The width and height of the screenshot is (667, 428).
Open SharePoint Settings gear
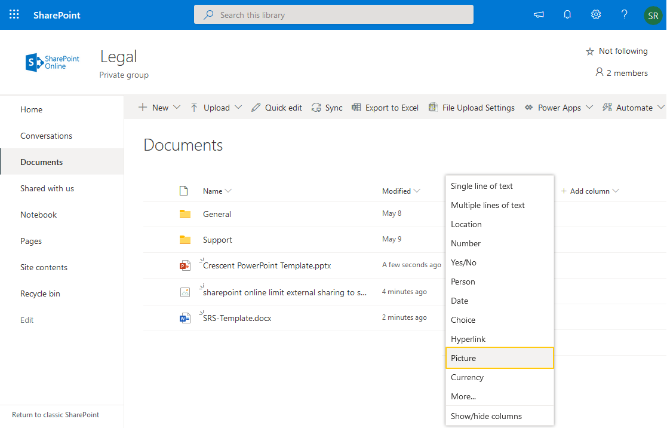[595, 14]
